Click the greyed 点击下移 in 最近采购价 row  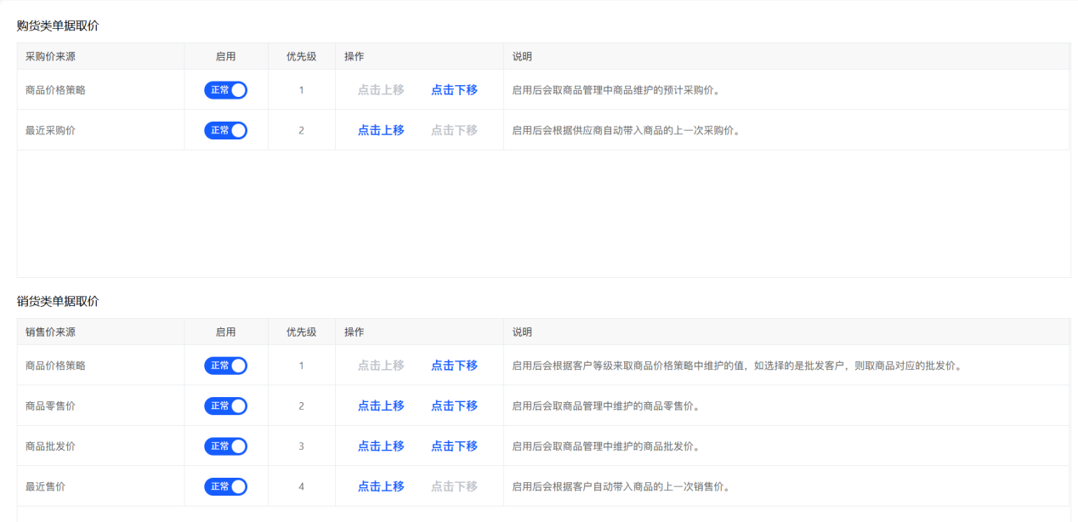[454, 130]
